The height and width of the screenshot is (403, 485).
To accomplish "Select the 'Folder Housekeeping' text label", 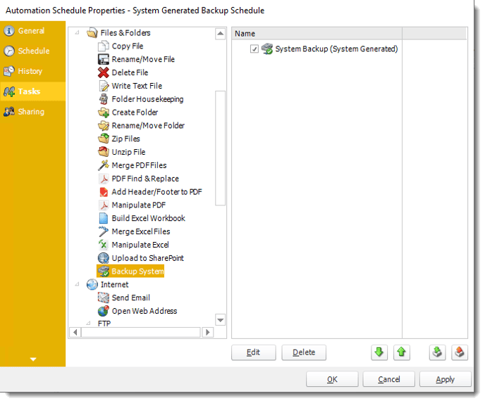I will pyautogui.click(x=147, y=99).
